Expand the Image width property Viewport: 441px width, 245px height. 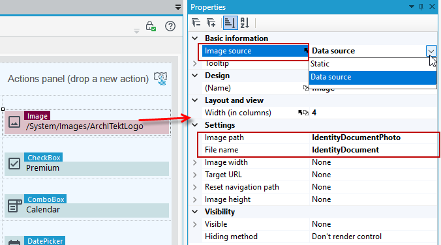coord(194,162)
